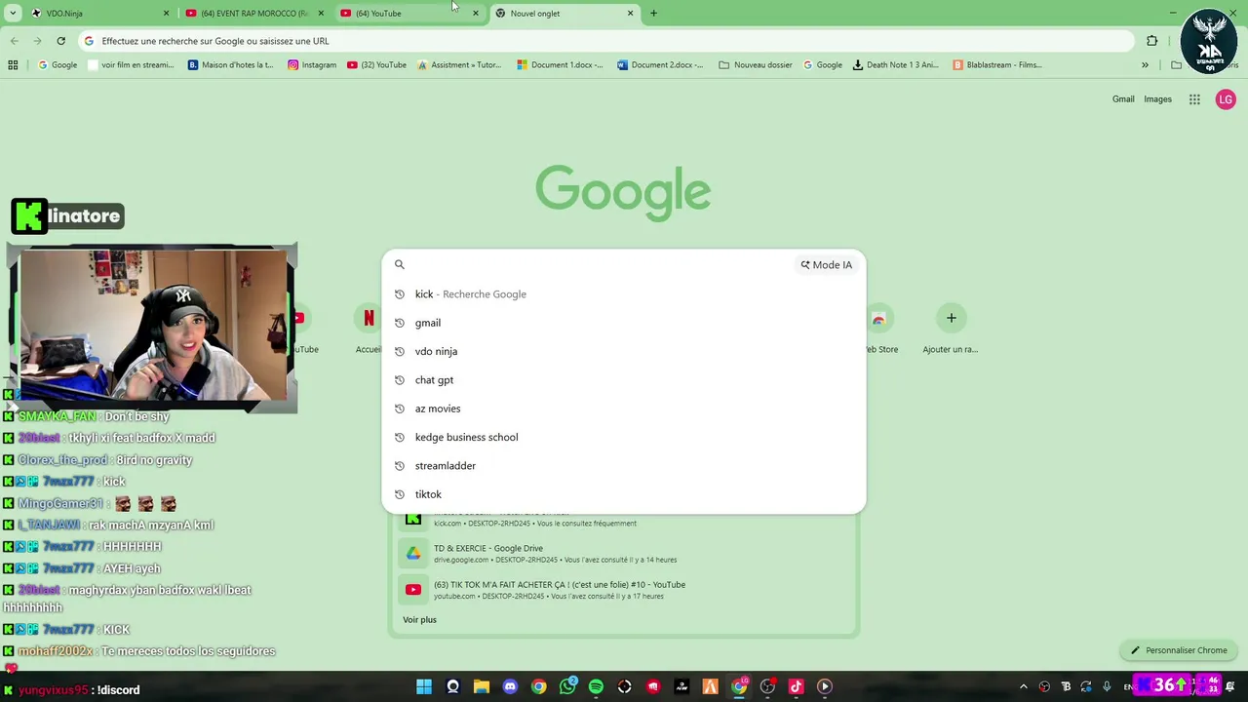This screenshot has height=702, width=1248.
Task: Open the media player taskbar icon
Action: (824, 686)
